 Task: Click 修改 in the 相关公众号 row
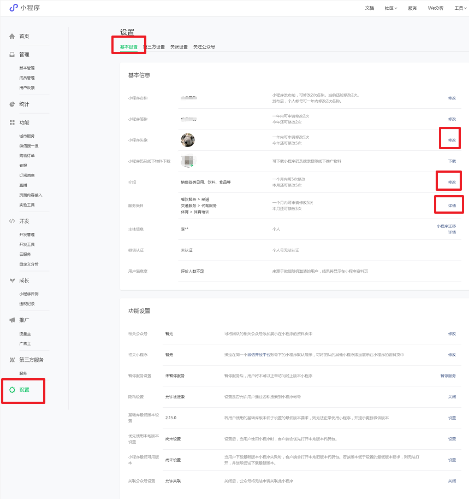(452, 334)
